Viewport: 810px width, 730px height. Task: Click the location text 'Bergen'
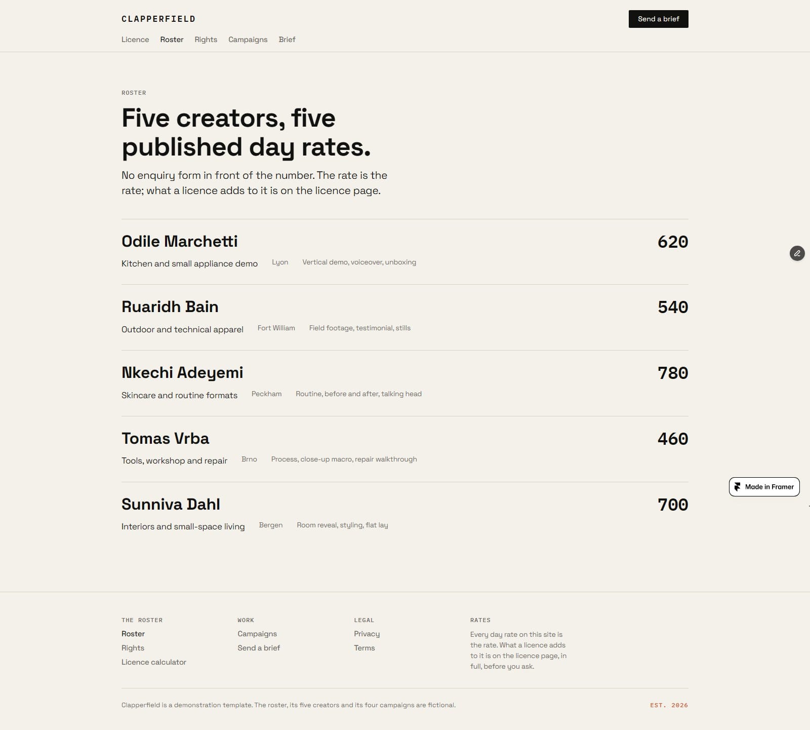tap(271, 525)
